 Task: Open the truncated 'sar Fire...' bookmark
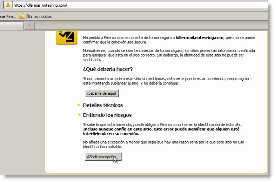coord(7,16)
